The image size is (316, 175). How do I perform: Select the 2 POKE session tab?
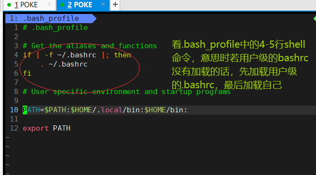(x=83, y=5)
